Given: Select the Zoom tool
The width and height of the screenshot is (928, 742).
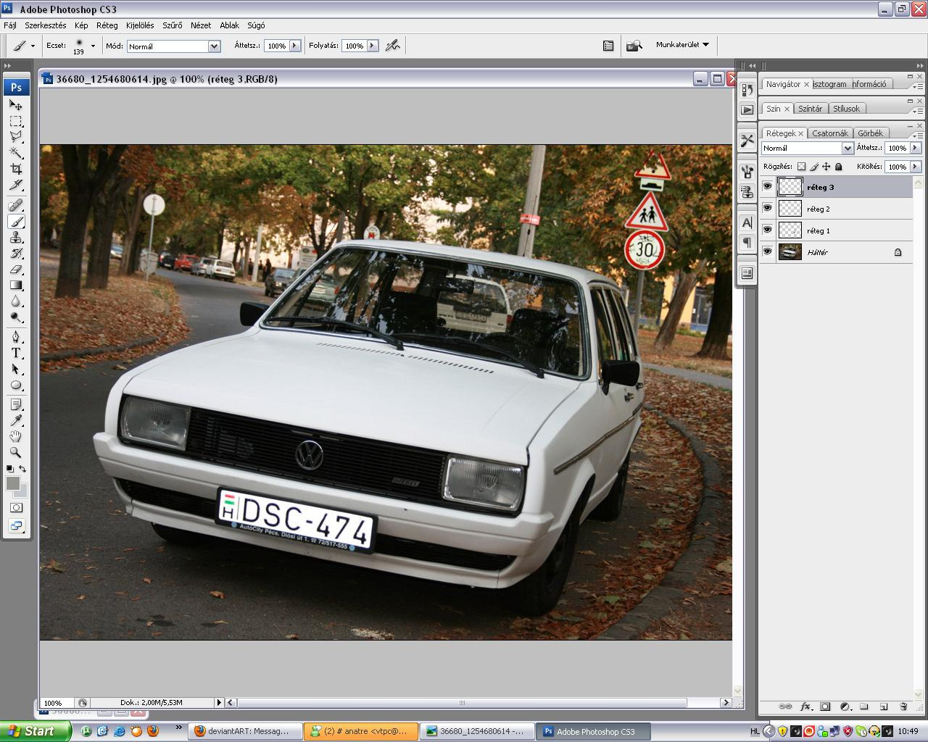Looking at the screenshot, I should coord(16,452).
